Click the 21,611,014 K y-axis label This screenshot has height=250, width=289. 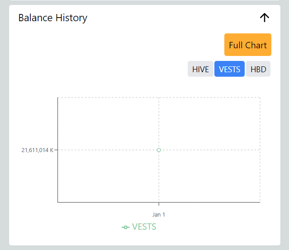pos(37,150)
